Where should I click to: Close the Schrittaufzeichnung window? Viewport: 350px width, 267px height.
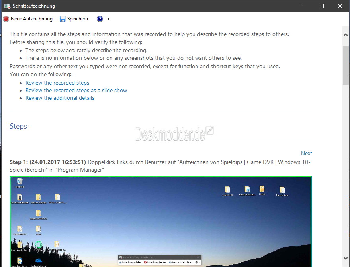(340, 6)
